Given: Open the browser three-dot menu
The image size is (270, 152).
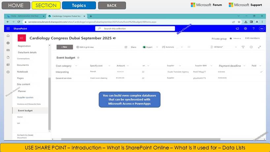Looking at the screenshot, I should tap(262, 22).
